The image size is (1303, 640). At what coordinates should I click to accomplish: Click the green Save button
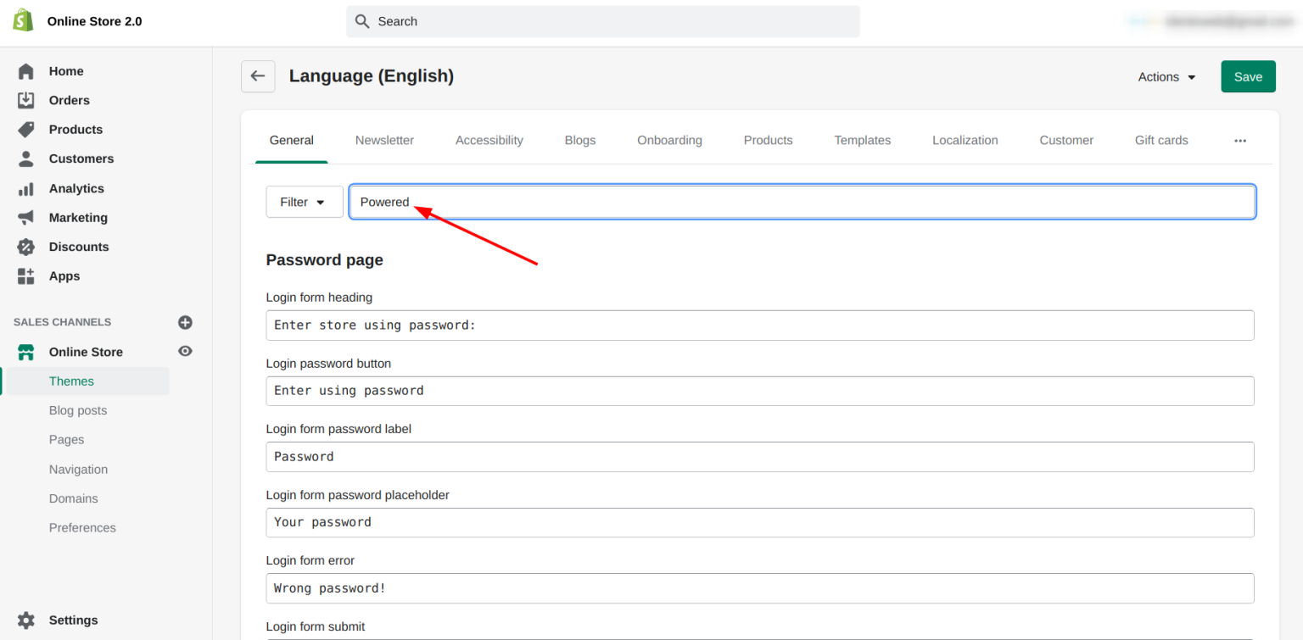(x=1248, y=76)
